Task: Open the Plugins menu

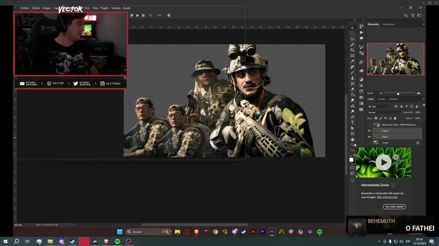Action: tap(105, 8)
